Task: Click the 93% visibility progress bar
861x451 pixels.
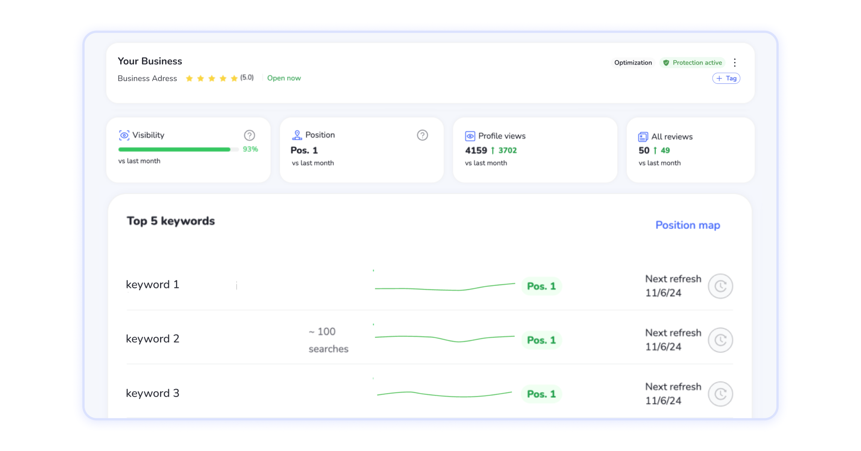Action: (175, 149)
